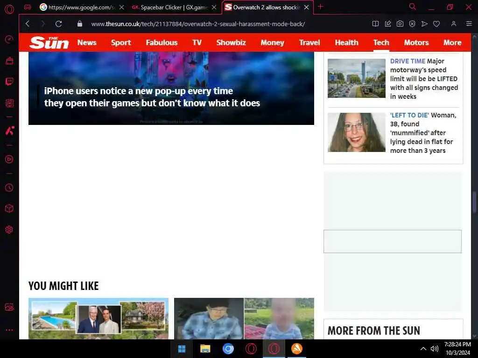Open the profile account icon

(x=454, y=24)
